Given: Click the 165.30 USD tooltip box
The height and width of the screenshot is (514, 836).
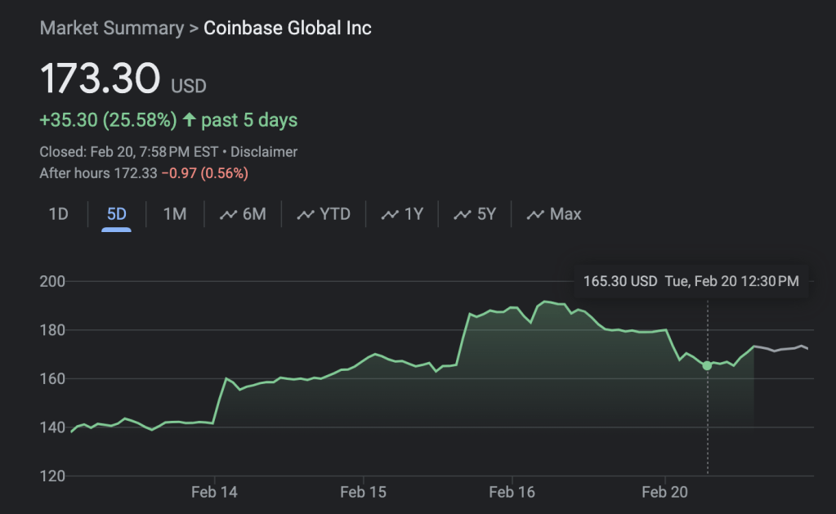Looking at the screenshot, I should 691,281.
